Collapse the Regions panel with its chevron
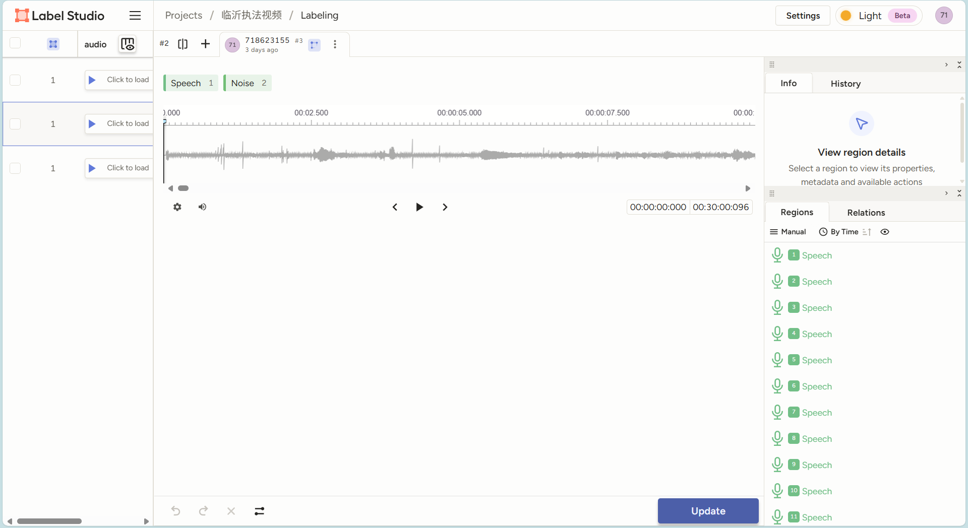The width and height of the screenshot is (968, 528). coord(946,193)
